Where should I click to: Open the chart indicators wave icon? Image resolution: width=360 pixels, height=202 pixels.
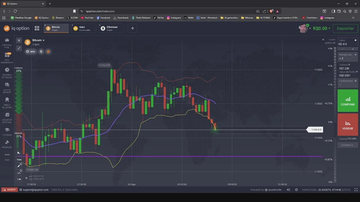coord(19,173)
